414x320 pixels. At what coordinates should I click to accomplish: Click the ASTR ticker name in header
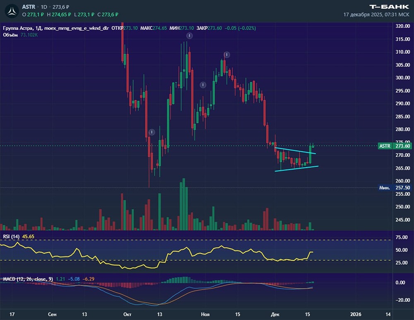[x=29, y=7]
